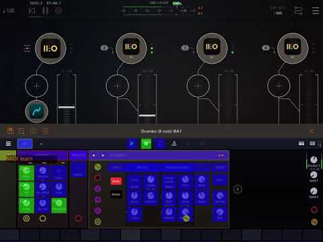Image resolution: width=323 pixels, height=242 pixels.
Task: Rewind the AUM transport to start
Action: (32, 11)
